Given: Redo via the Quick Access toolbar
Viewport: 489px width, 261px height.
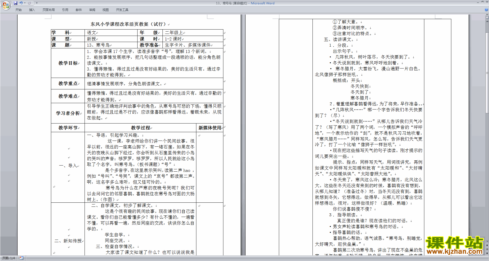Looking at the screenshot, I should tap(29, 3).
